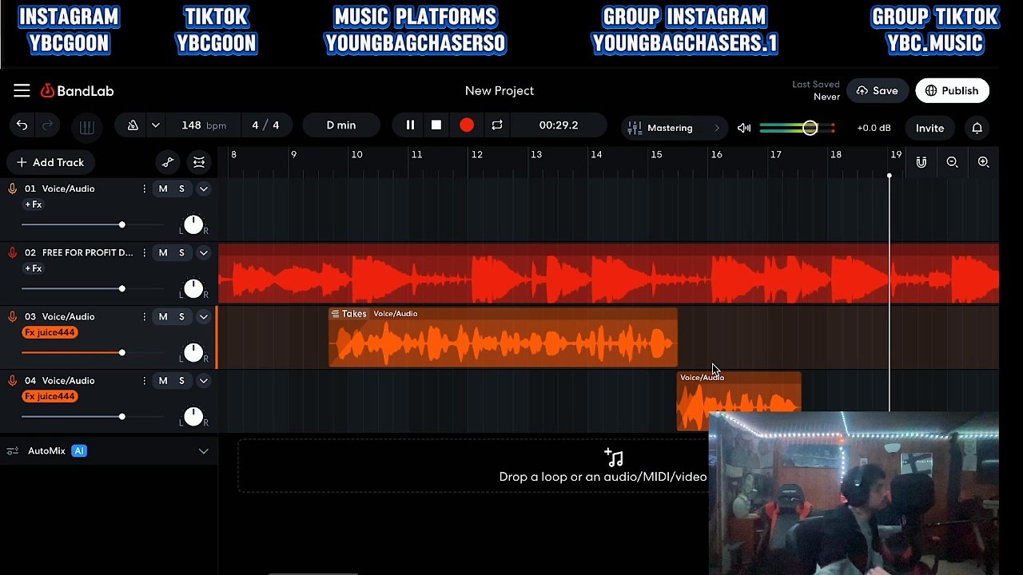1023x575 pixels.
Task: Pause playback
Action: click(410, 125)
